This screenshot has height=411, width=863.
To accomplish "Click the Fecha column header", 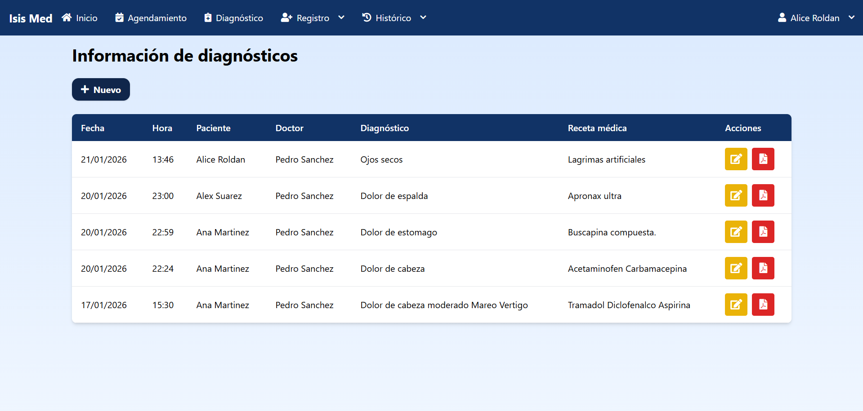I will [x=93, y=128].
